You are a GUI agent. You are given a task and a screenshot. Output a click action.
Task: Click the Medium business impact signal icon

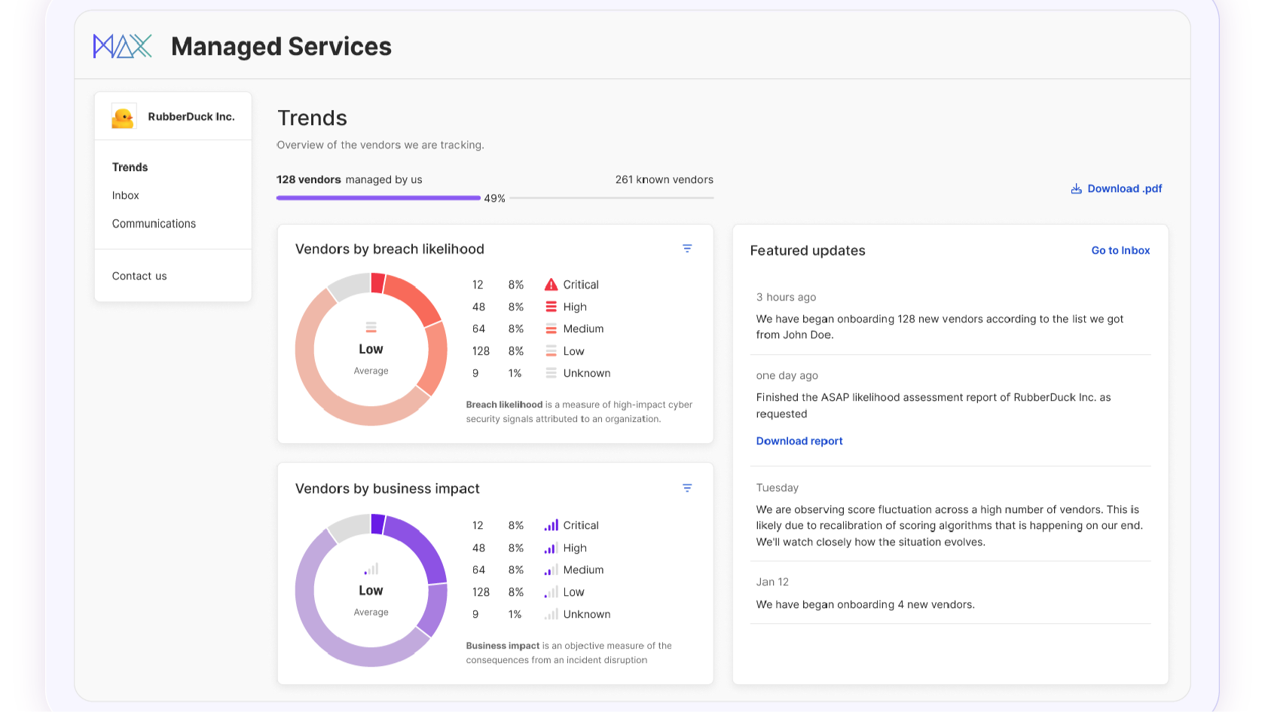(551, 570)
